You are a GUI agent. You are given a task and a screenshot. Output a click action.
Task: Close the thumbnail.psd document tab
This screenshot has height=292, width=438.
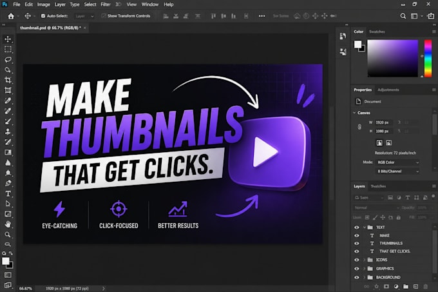click(85, 28)
